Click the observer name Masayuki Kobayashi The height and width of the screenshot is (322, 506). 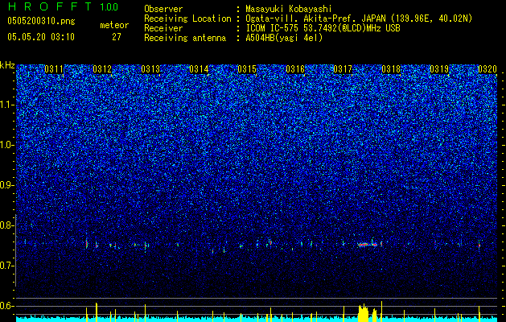click(x=289, y=9)
